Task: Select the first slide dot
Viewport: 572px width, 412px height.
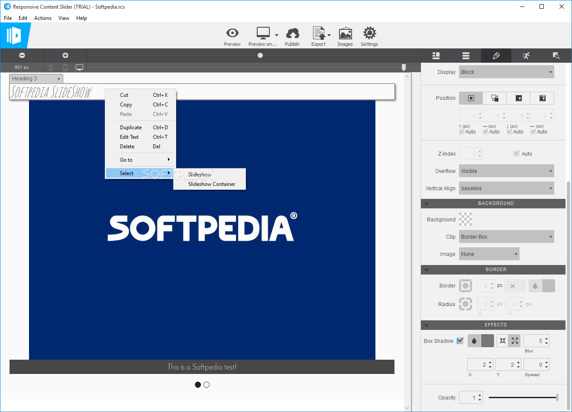Action: 198,385
